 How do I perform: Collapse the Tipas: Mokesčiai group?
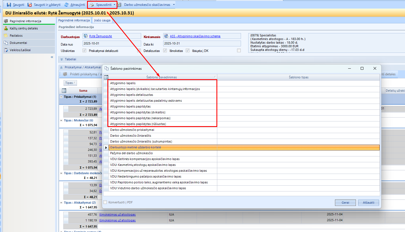(62, 120)
